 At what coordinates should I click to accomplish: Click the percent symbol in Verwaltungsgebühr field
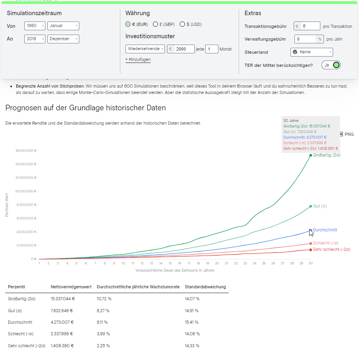click(319, 39)
